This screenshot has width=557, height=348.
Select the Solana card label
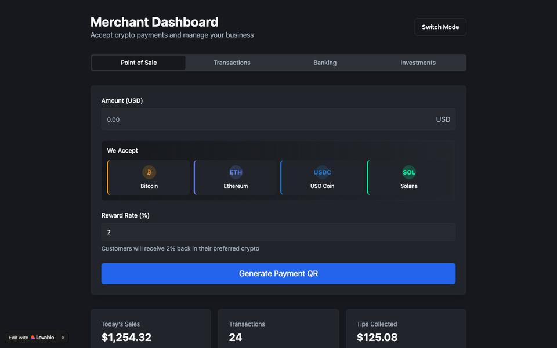pos(409,186)
